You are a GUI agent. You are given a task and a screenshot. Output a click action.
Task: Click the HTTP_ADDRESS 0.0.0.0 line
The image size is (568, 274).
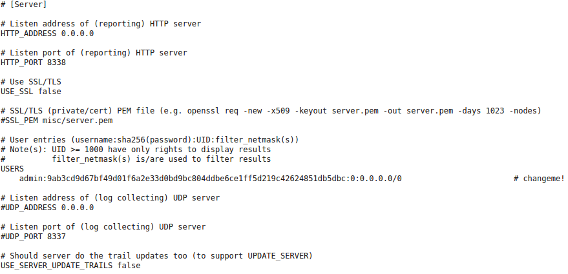pyautogui.click(x=47, y=34)
